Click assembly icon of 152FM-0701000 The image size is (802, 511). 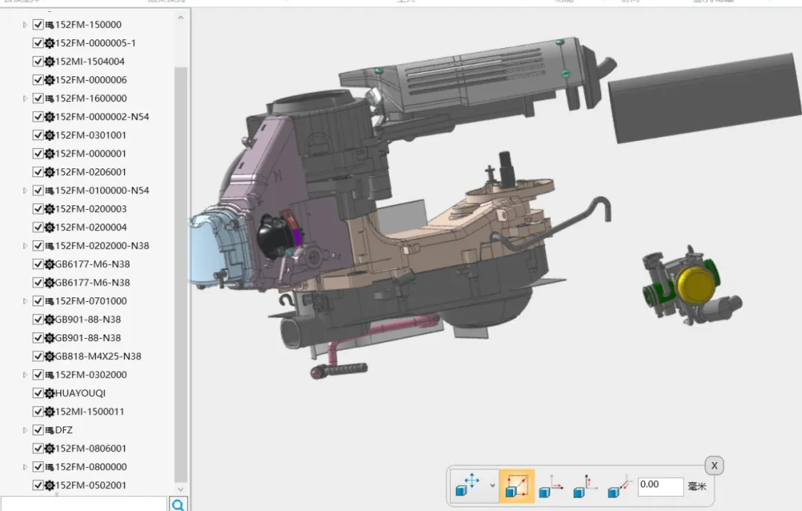coord(50,301)
